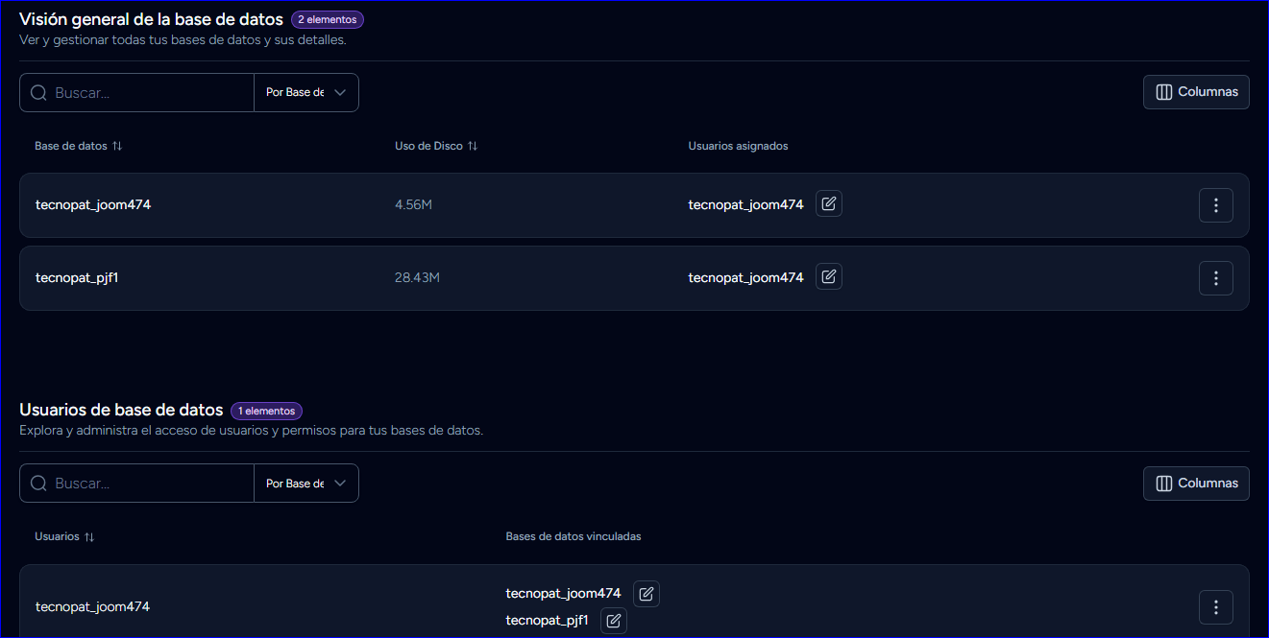The image size is (1269, 638).
Task: Click magnifier icon in database overview search
Action: (x=39, y=93)
